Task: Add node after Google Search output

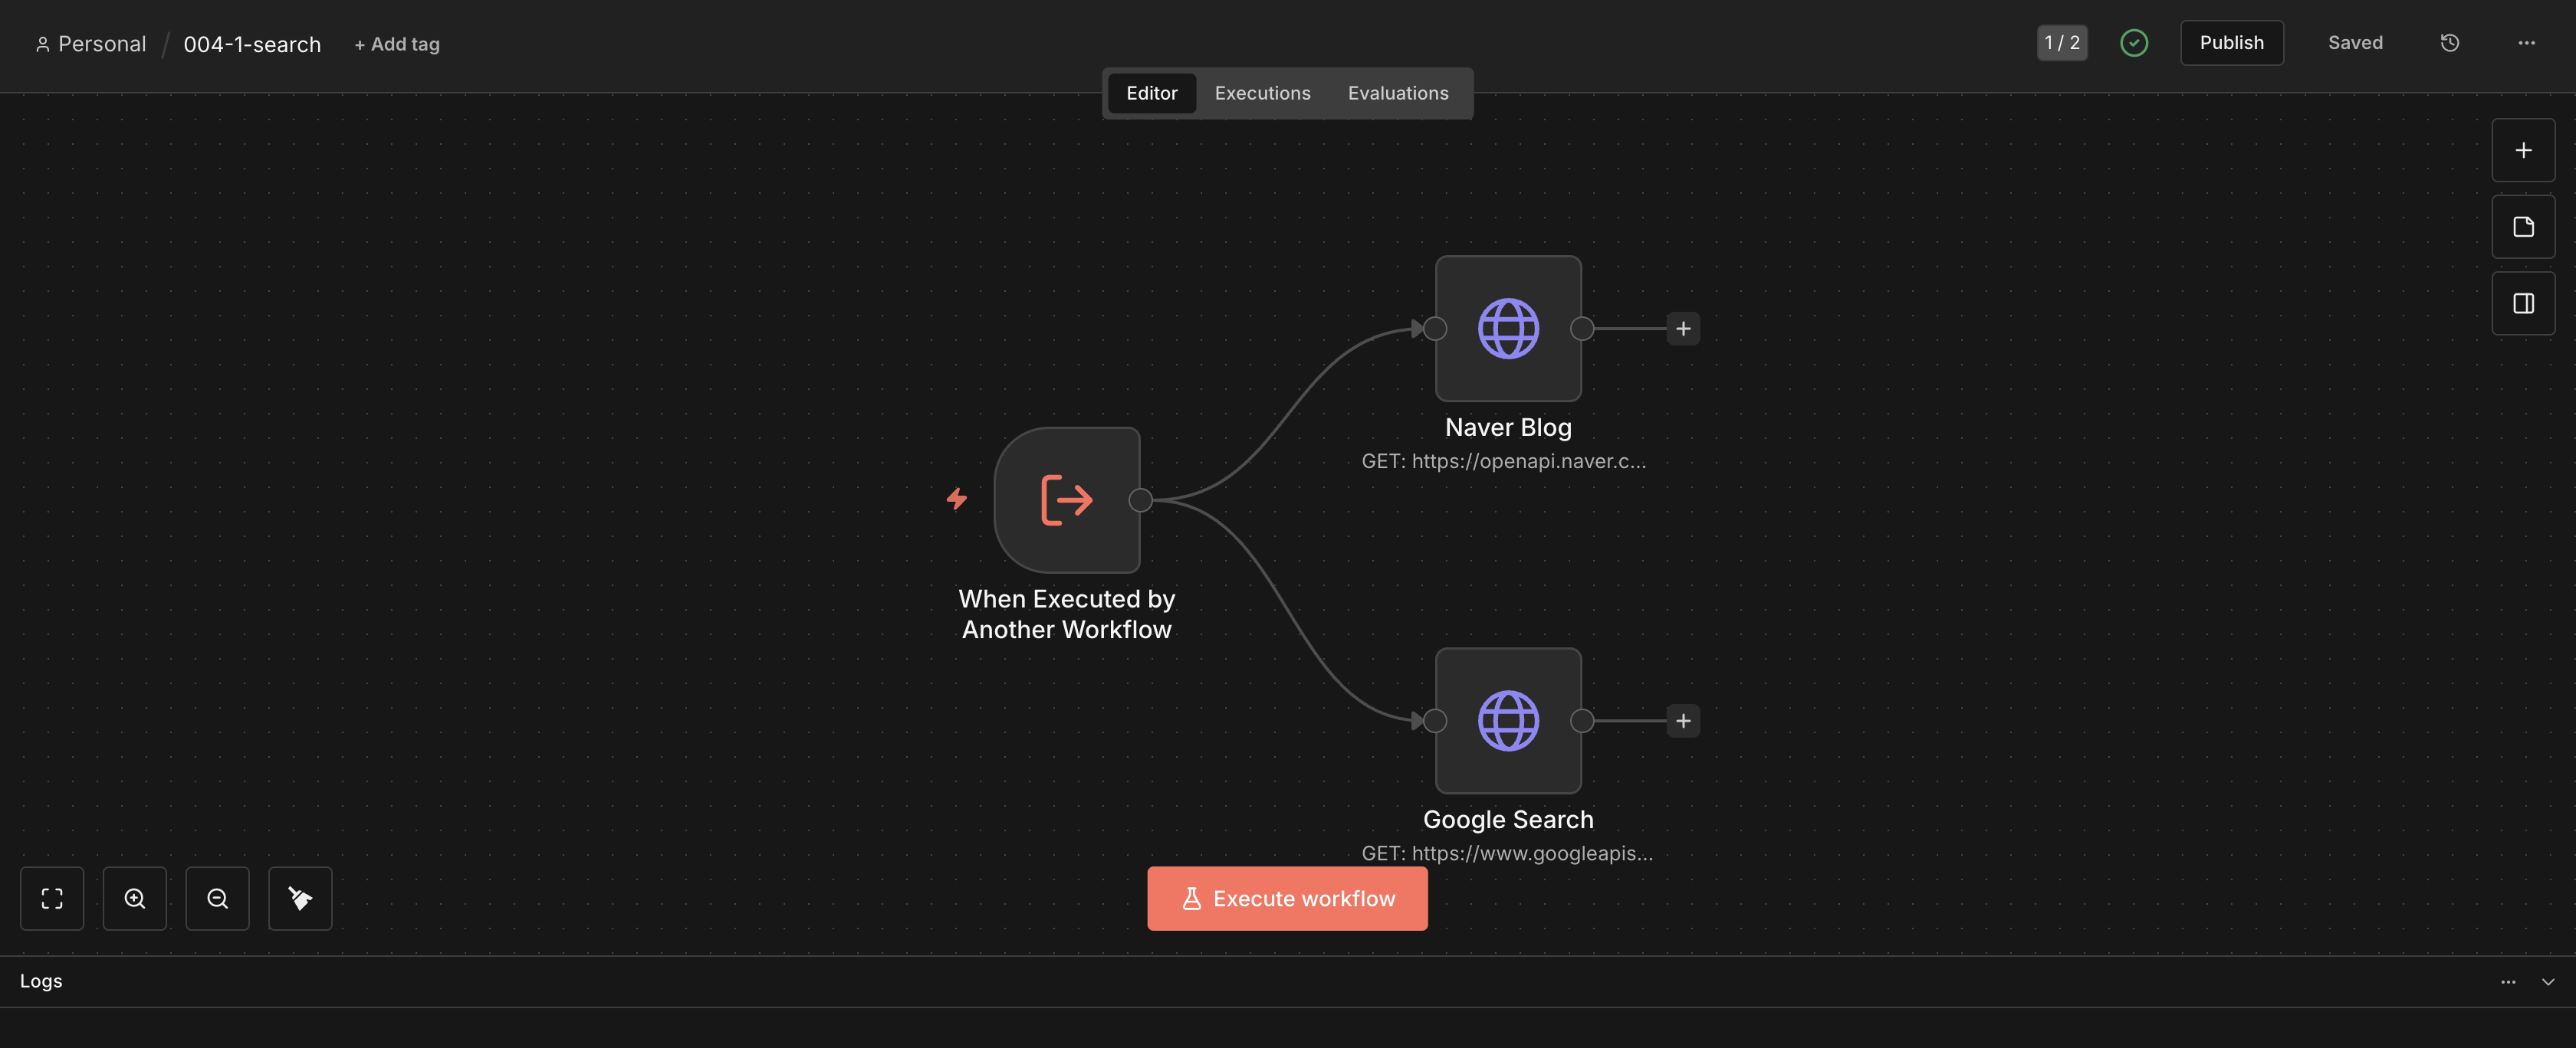Action: click(1683, 720)
